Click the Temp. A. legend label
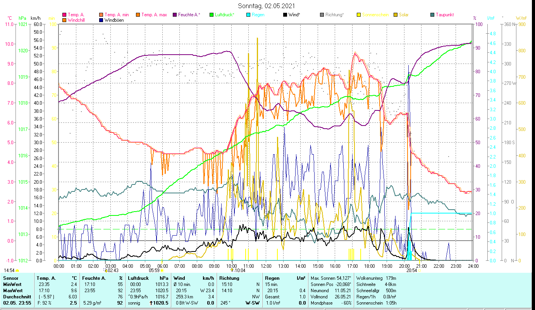Screen dimensions: 535x310 click(76, 15)
